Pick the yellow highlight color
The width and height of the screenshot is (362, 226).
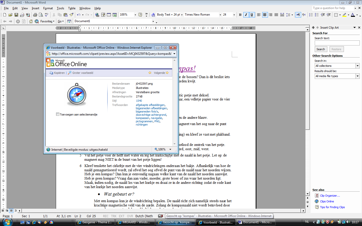(344, 15)
